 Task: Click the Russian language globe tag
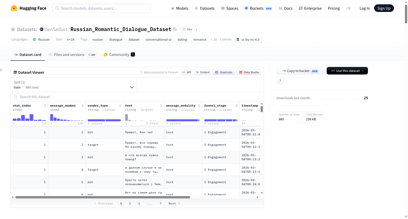point(41,39)
